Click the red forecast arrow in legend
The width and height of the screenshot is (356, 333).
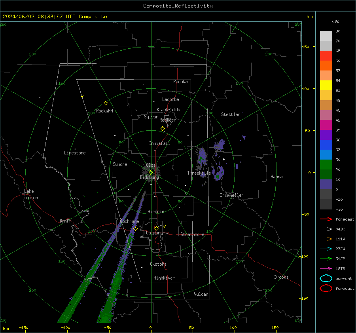pyautogui.click(x=326, y=219)
